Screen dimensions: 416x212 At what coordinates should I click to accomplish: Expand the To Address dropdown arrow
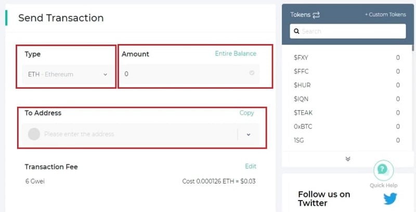pyautogui.click(x=249, y=134)
